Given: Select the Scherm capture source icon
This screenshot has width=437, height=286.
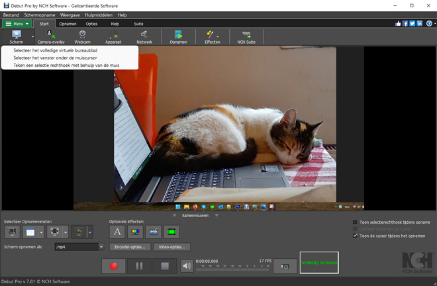Looking at the screenshot, I should pos(17,37).
